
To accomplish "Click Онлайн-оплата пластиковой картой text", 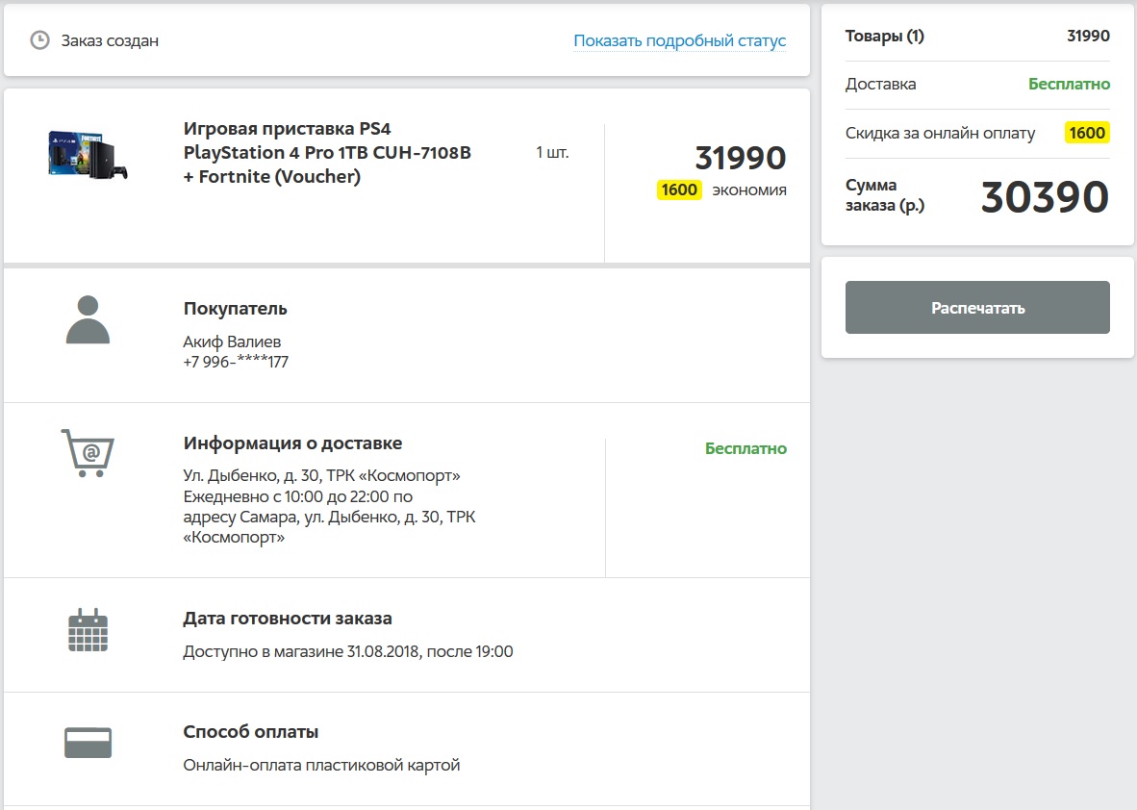I will (321, 766).
